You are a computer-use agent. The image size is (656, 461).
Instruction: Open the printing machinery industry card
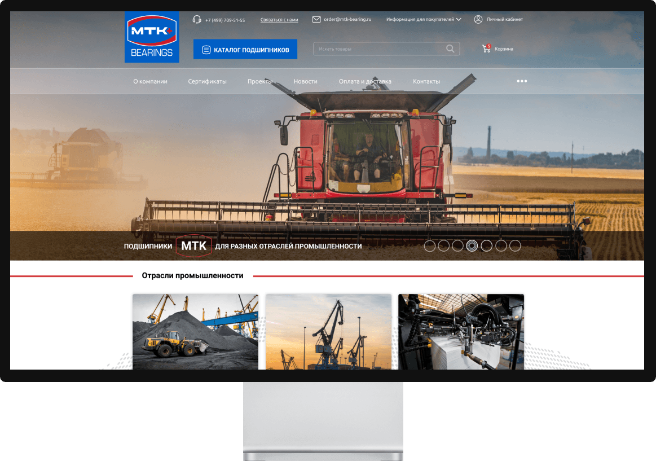tap(461, 332)
